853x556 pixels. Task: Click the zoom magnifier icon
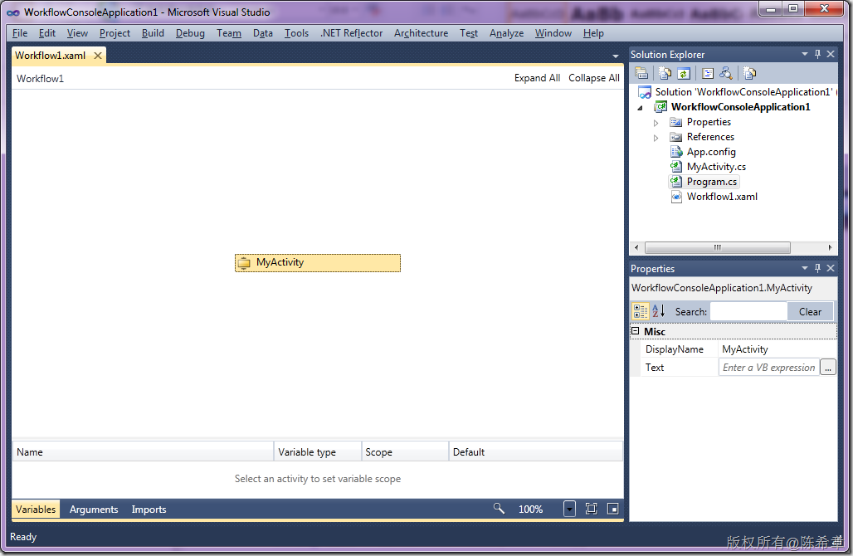pos(499,509)
